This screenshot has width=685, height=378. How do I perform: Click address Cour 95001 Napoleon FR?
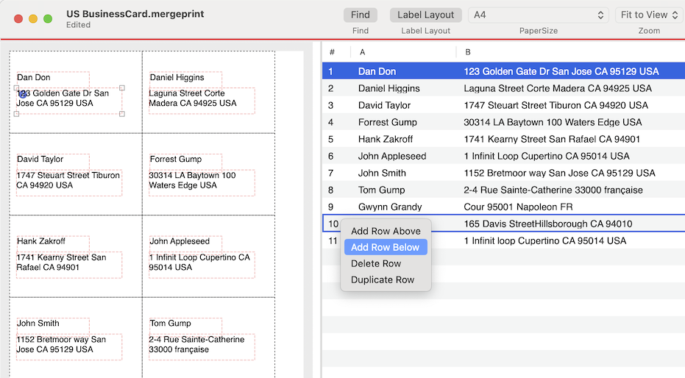(518, 207)
